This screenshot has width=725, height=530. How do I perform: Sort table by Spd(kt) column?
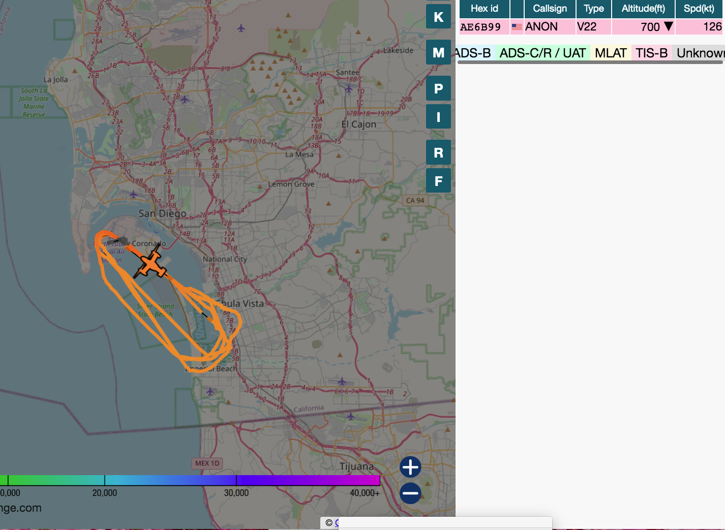[700, 9]
